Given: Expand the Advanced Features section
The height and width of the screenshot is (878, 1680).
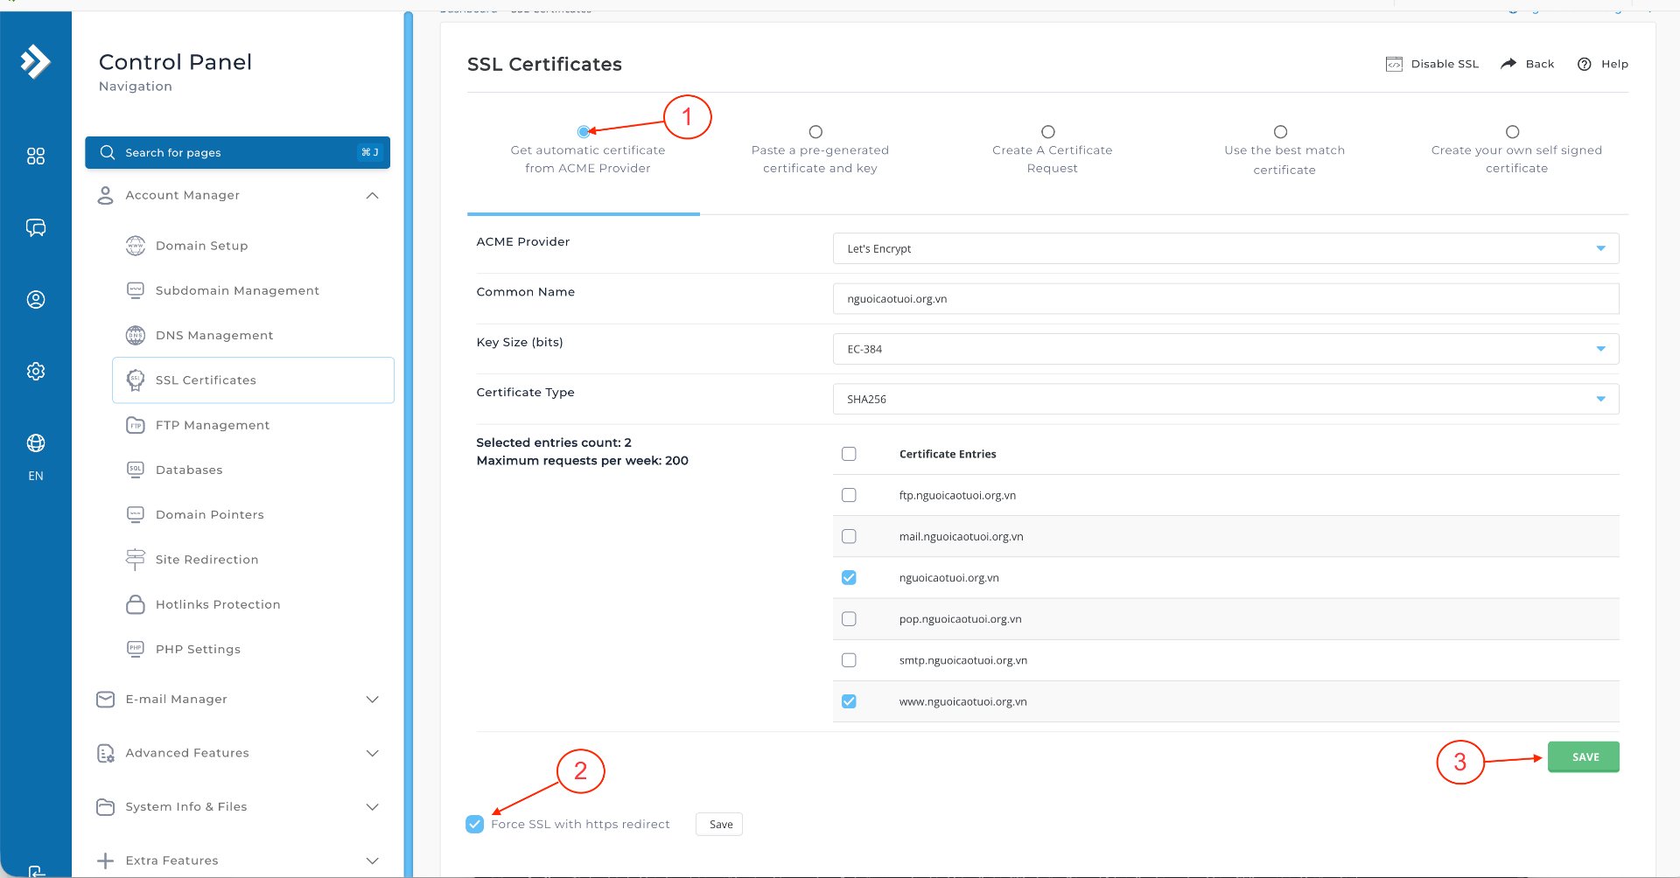Looking at the screenshot, I should [x=372, y=753].
